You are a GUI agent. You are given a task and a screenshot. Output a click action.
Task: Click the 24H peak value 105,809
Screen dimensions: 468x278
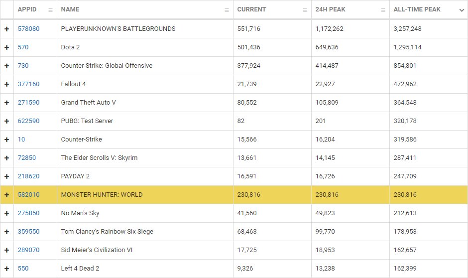click(x=327, y=103)
